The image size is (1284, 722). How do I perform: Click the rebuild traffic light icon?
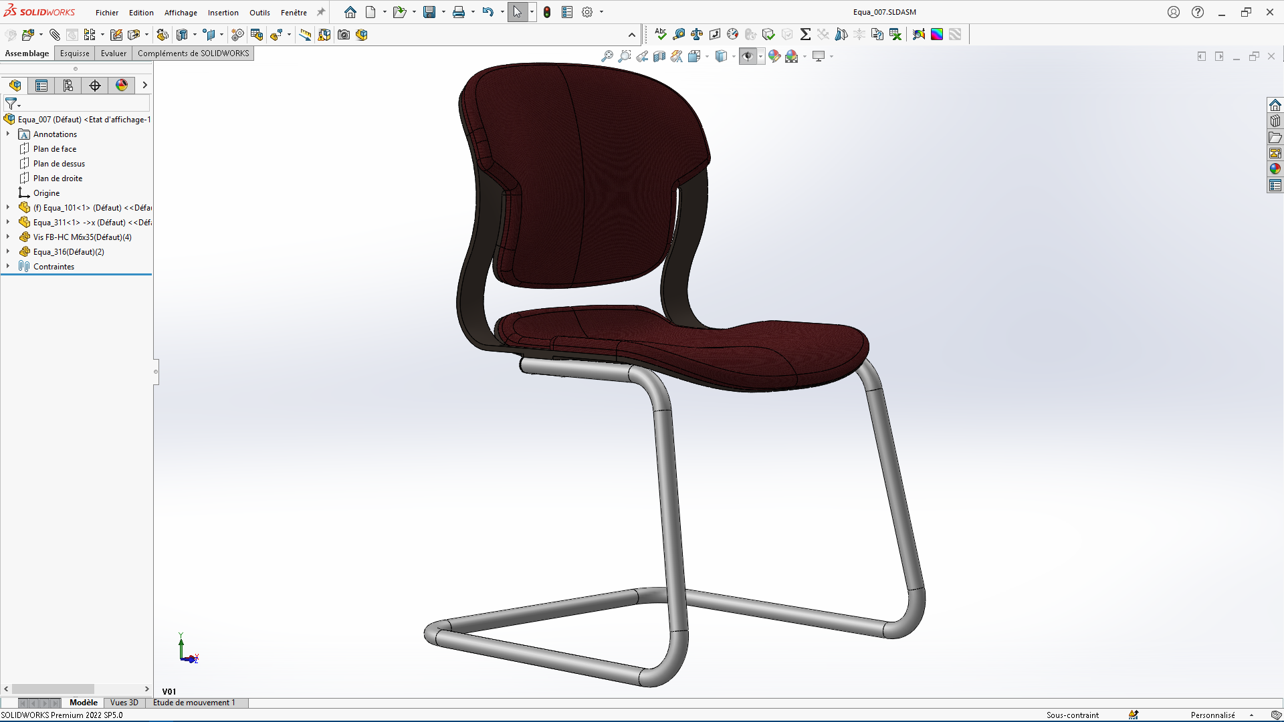(x=547, y=12)
